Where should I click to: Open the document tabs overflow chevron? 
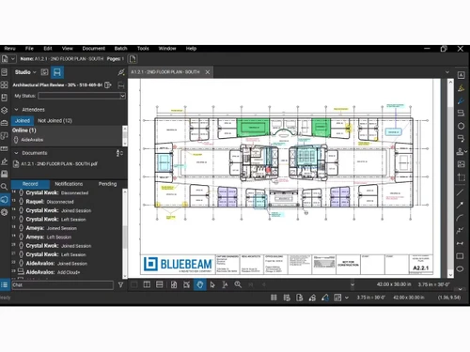click(x=447, y=72)
